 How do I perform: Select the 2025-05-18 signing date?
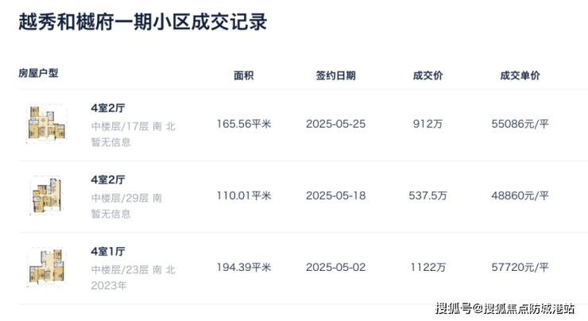click(335, 195)
